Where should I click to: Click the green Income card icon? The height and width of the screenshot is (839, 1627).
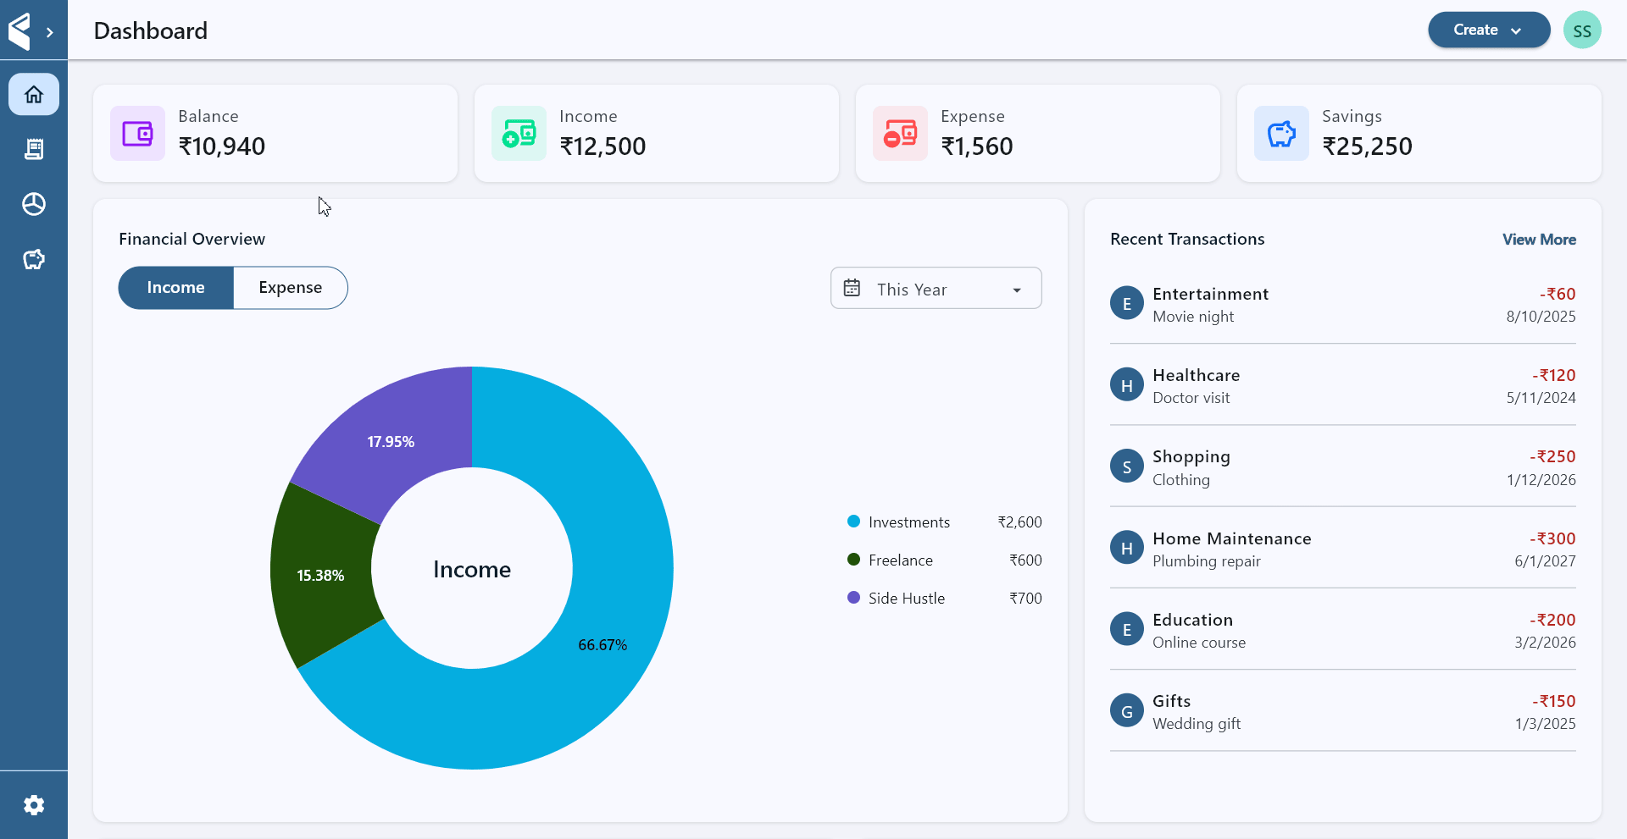point(519,133)
